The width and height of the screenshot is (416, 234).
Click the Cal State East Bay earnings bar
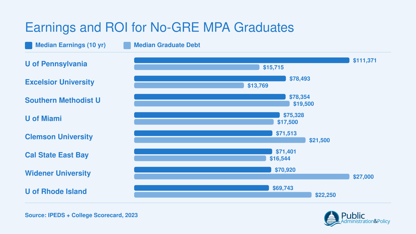tap(203, 151)
